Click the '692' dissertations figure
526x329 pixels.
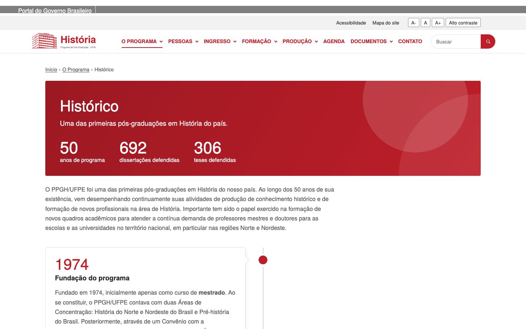tap(133, 148)
